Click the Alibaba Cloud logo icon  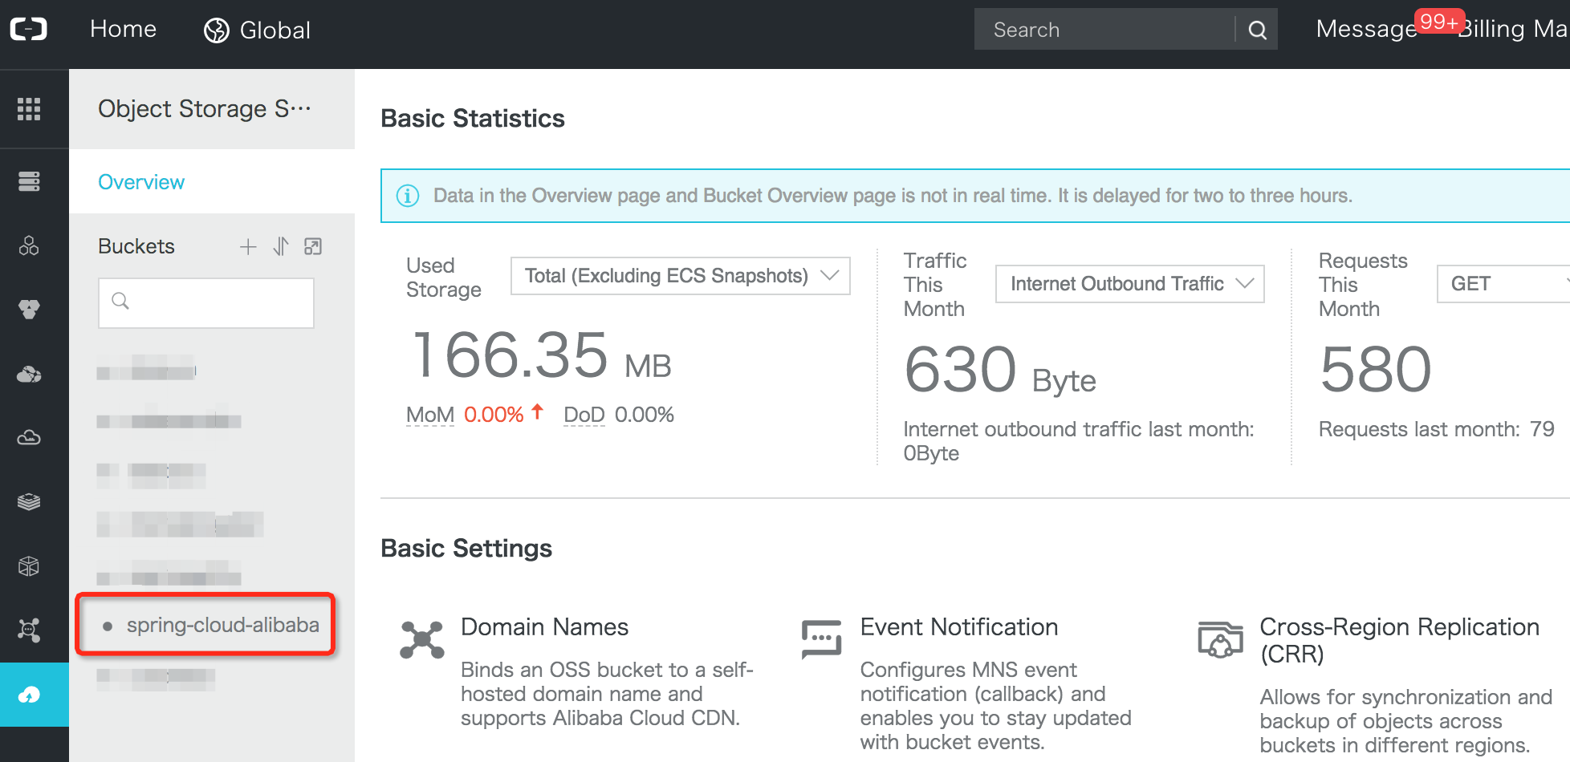[x=29, y=30]
